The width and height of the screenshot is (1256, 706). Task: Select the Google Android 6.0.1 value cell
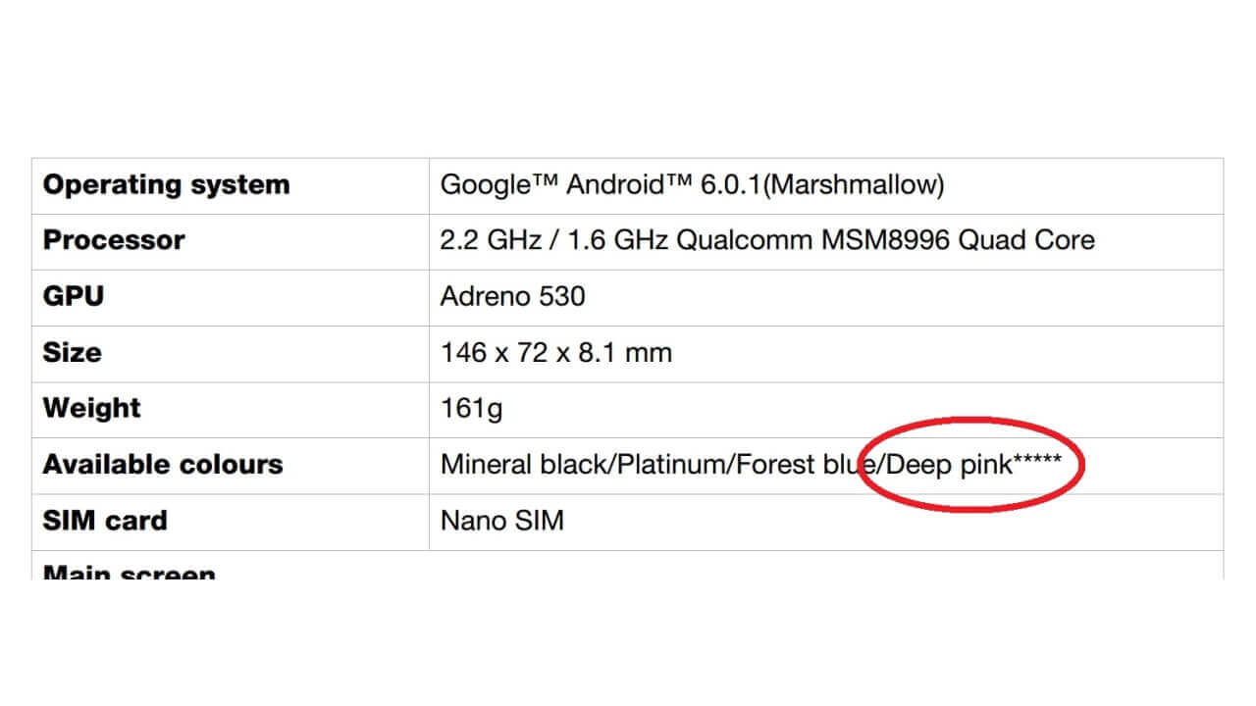pos(692,185)
